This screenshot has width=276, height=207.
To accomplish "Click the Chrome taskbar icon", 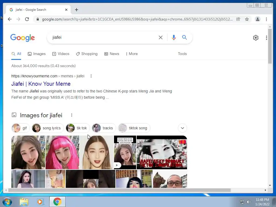I will pyautogui.click(x=57, y=202).
